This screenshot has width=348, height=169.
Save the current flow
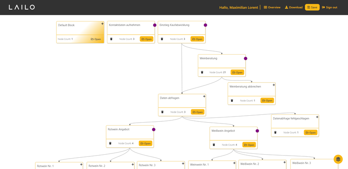312,7
